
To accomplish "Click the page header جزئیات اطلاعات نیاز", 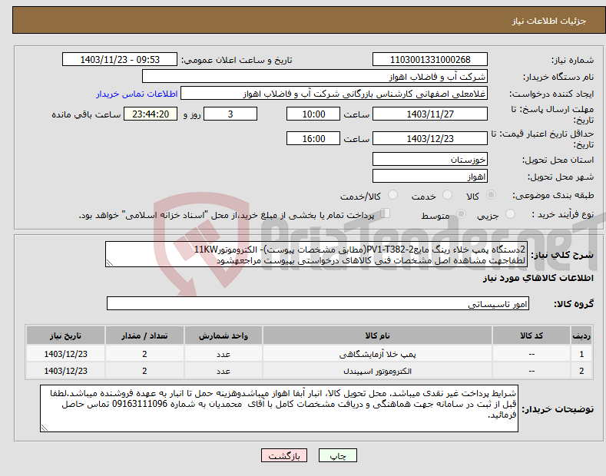I will point(549,21).
